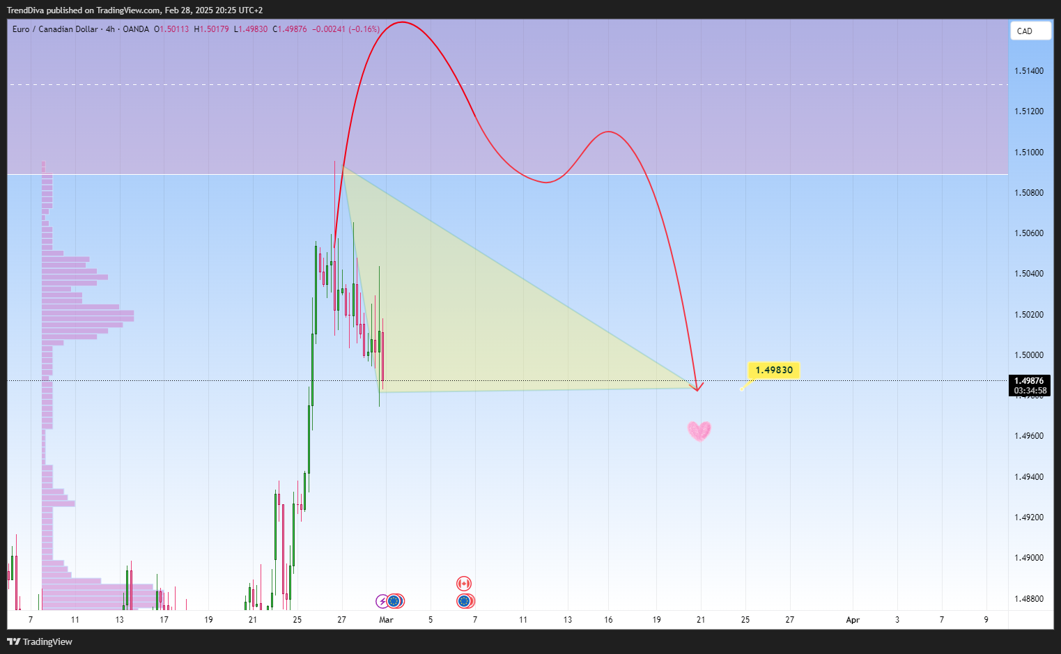Open EU flag event icon under Canada flag
1061x654 pixels.
[x=464, y=601]
